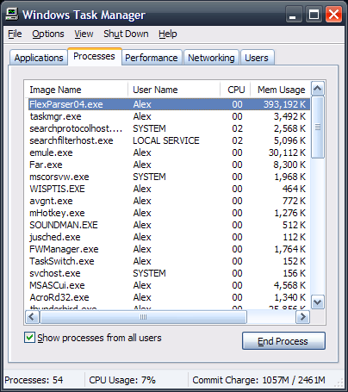Close the Windows Task Manager window

[333, 15]
